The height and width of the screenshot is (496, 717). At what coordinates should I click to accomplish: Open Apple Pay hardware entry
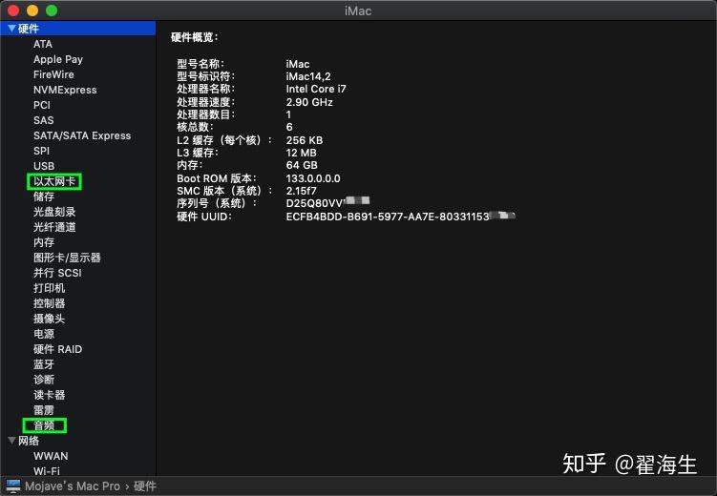58,59
